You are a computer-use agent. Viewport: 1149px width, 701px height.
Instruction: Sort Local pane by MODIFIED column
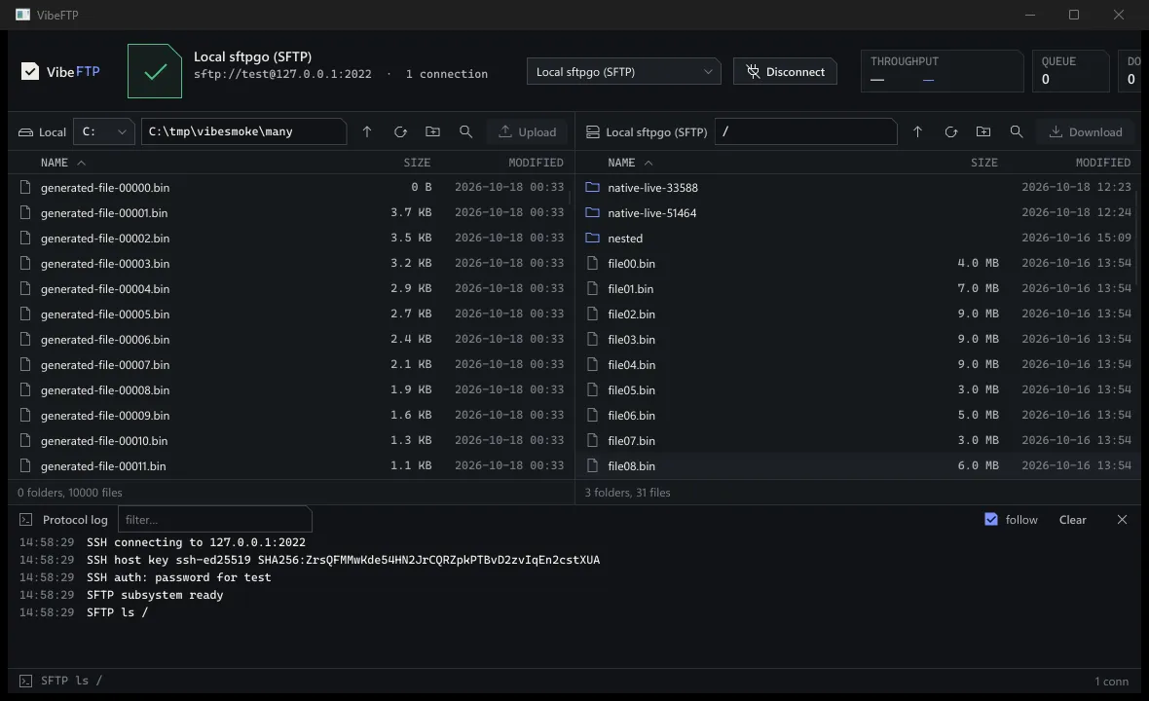point(536,163)
